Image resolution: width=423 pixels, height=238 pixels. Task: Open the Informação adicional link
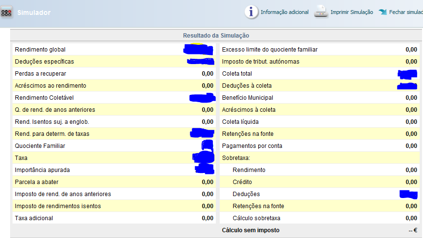[x=284, y=12]
